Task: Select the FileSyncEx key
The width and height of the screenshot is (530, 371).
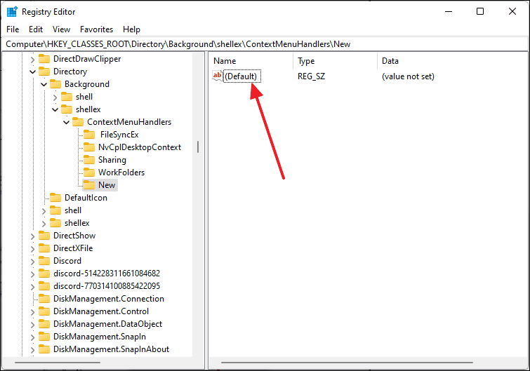Action: 119,135
